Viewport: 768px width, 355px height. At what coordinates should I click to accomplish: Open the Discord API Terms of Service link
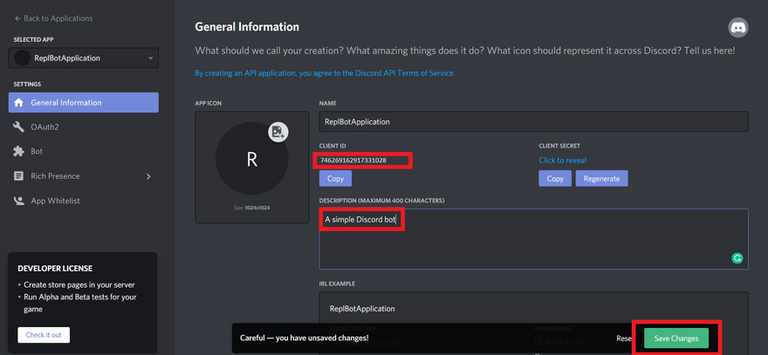tap(324, 73)
